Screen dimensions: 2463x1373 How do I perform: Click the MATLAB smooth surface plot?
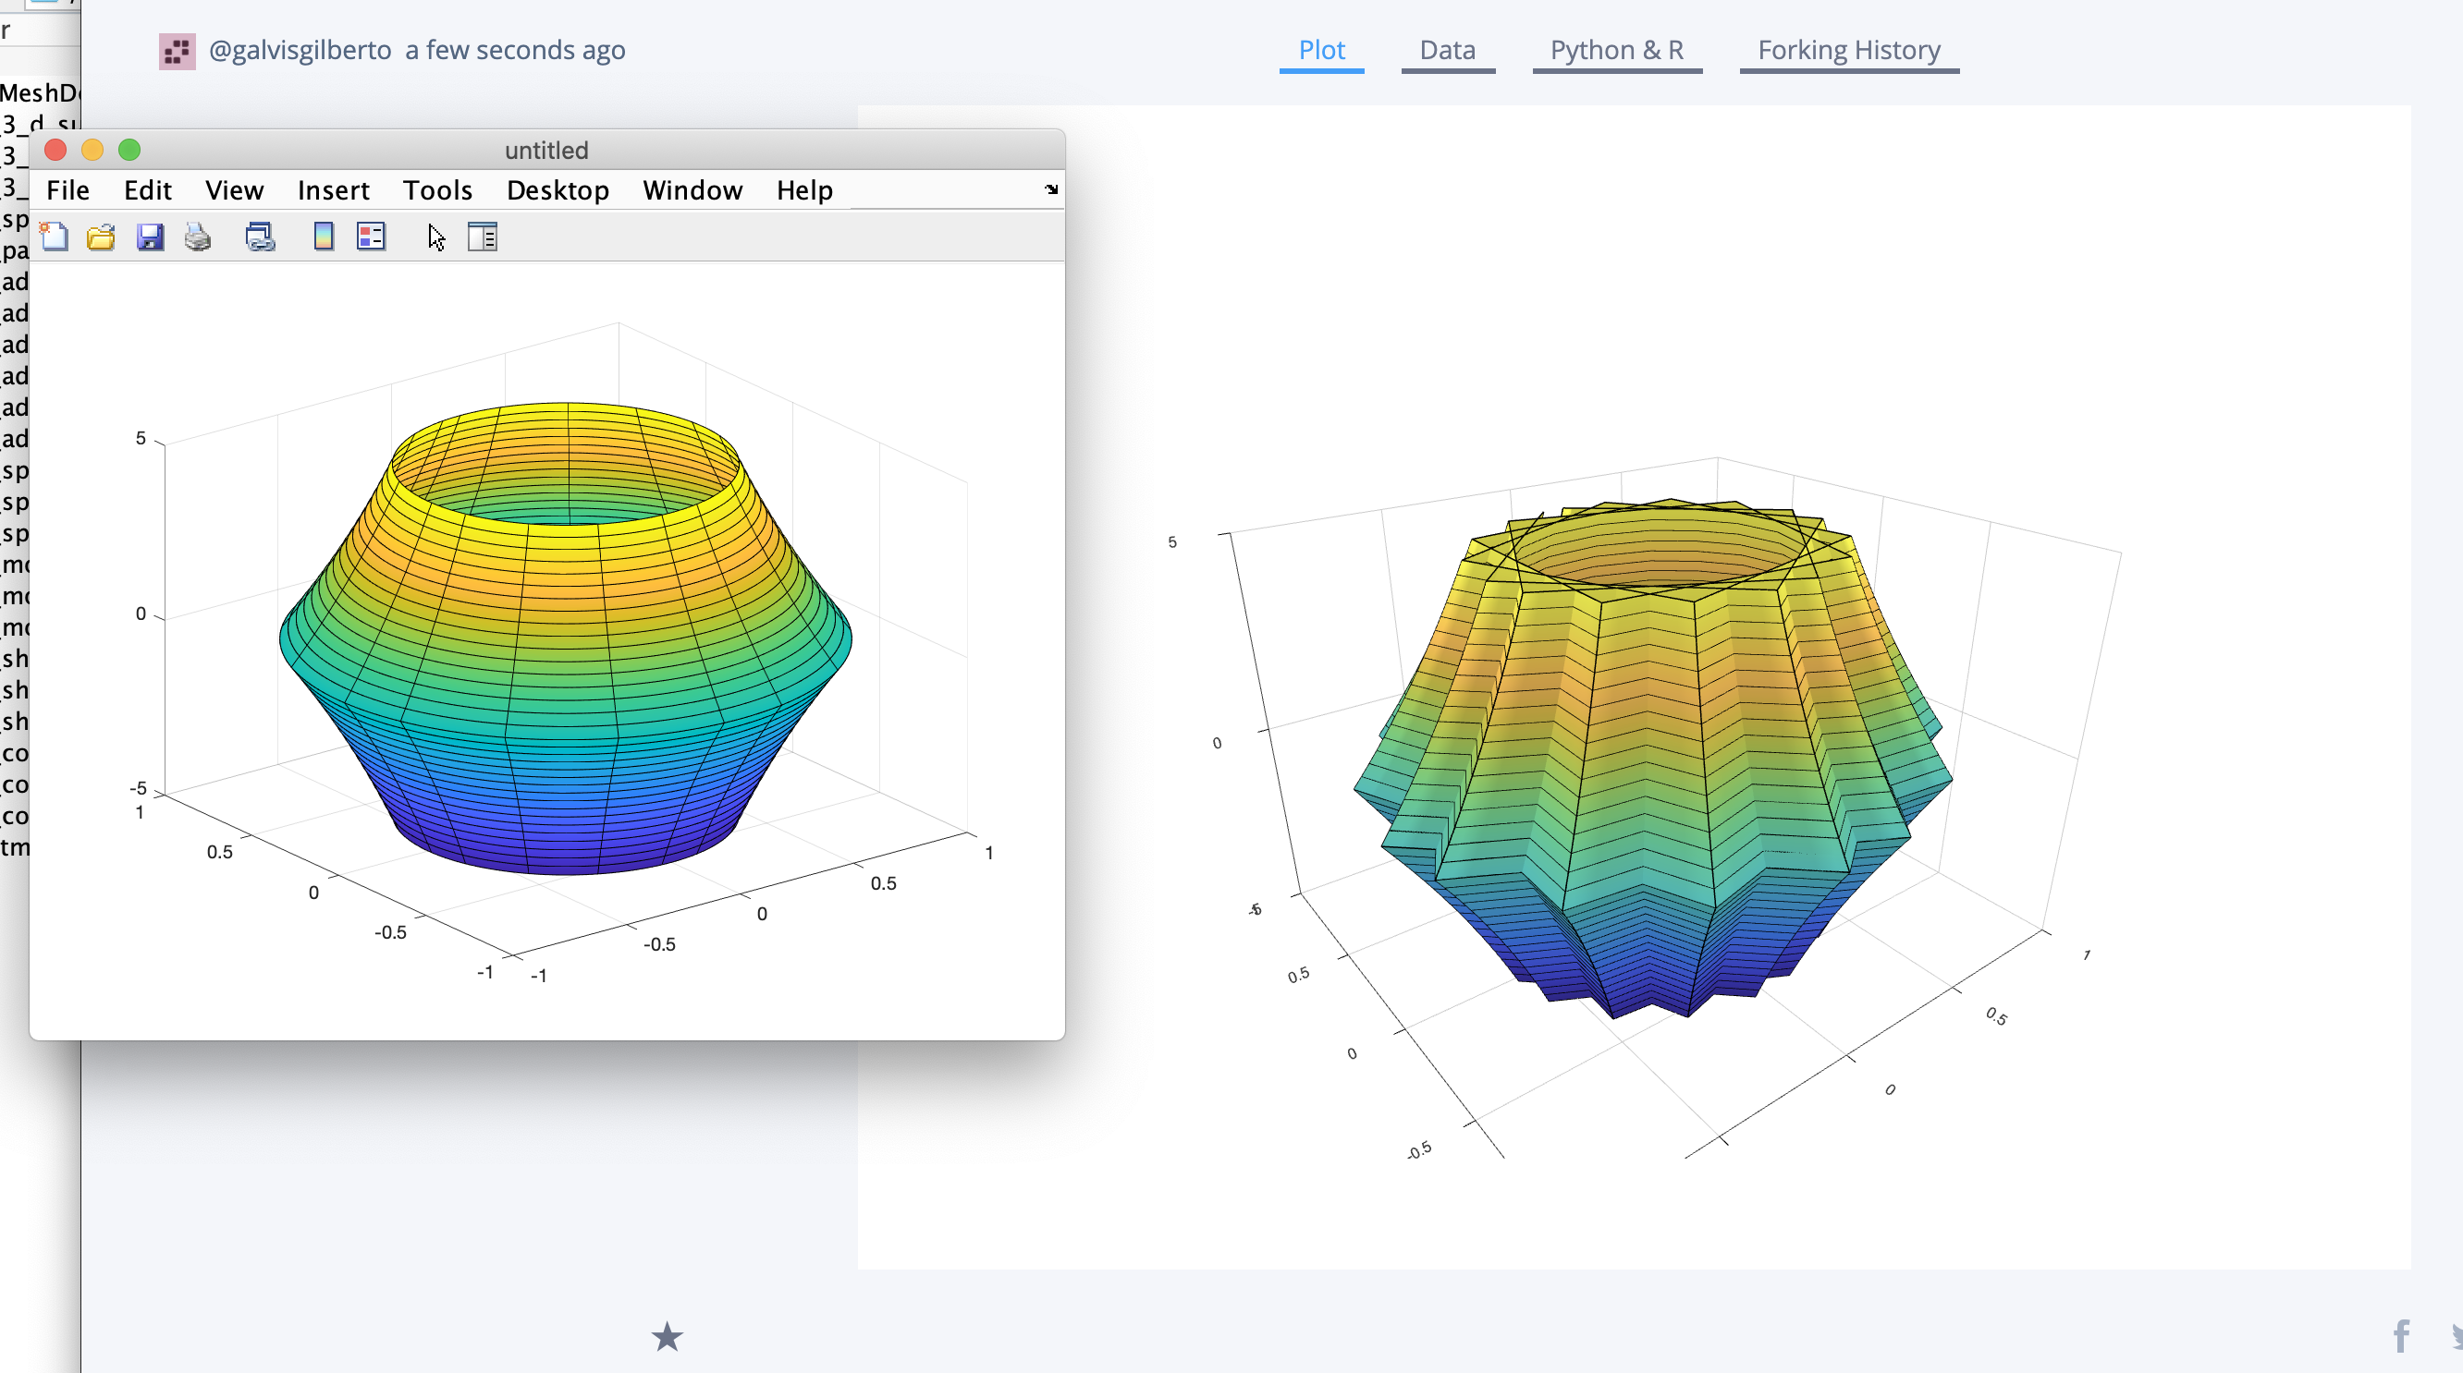(565, 638)
